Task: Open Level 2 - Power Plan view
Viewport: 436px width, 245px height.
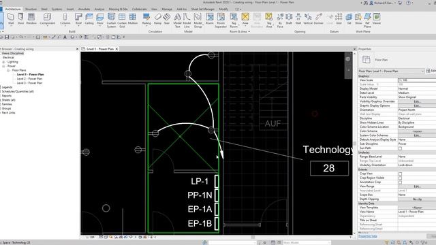Action: 29,79
